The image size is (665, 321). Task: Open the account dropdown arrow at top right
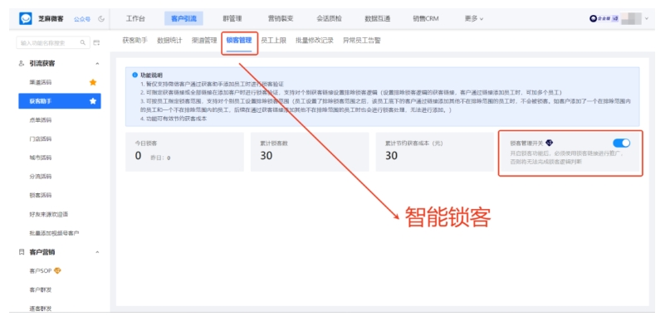(x=647, y=18)
